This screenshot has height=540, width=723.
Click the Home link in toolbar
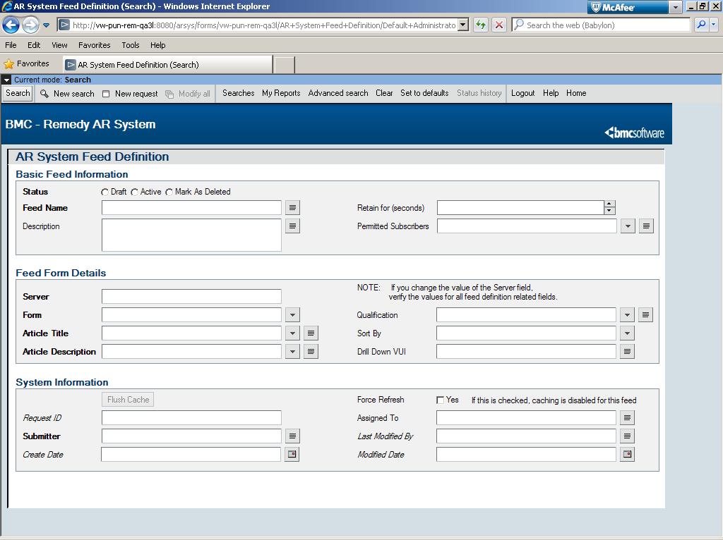(576, 93)
